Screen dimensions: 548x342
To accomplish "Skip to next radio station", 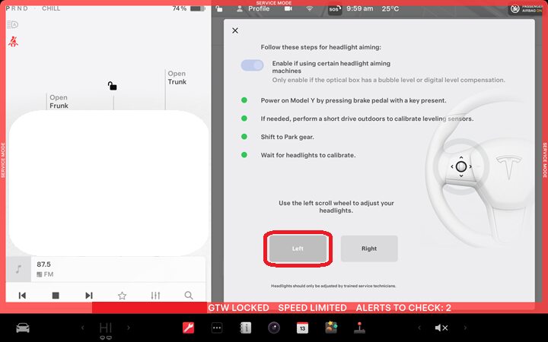I will point(89,296).
